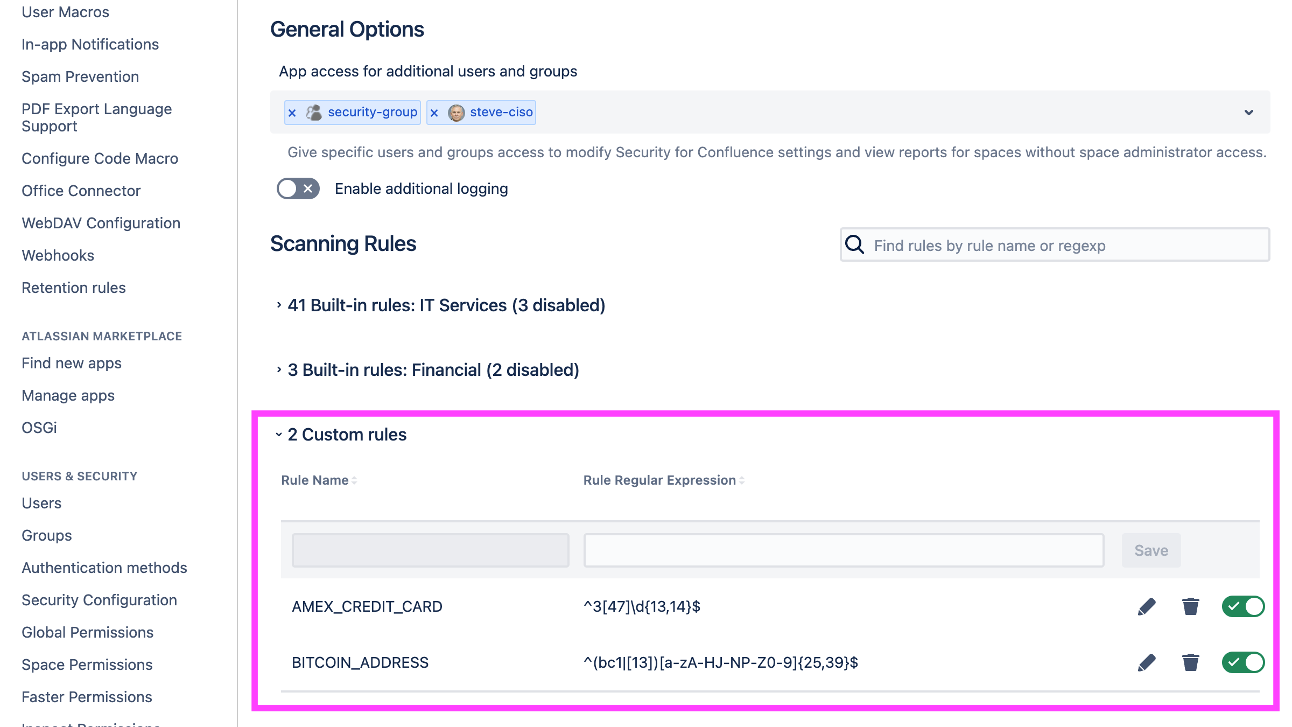Screen dimensions: 1292x727
Task: Click the rule search field
Action: click(1055, 245)
